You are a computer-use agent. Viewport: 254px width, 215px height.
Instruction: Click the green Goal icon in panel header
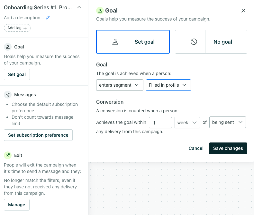coord(100,11)
